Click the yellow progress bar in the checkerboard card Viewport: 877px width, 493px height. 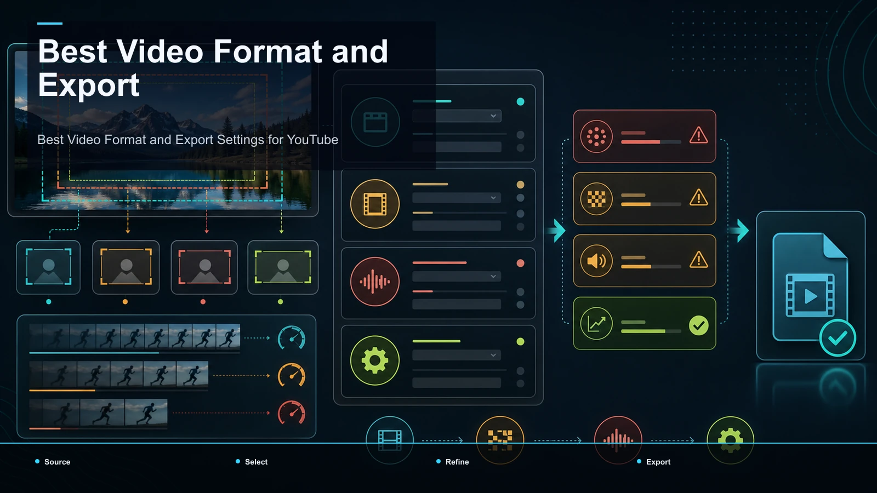pyautogui.click(x=651, y=204)
